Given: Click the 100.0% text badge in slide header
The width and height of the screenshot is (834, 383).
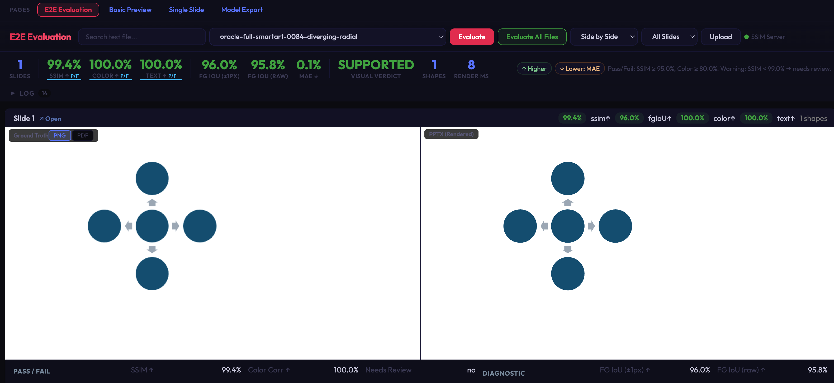Looking at the screenshot, I should coord(756,118).
